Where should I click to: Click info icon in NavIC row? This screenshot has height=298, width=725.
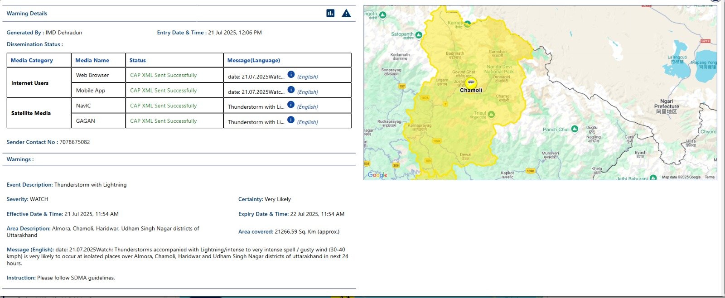point(291,105)
